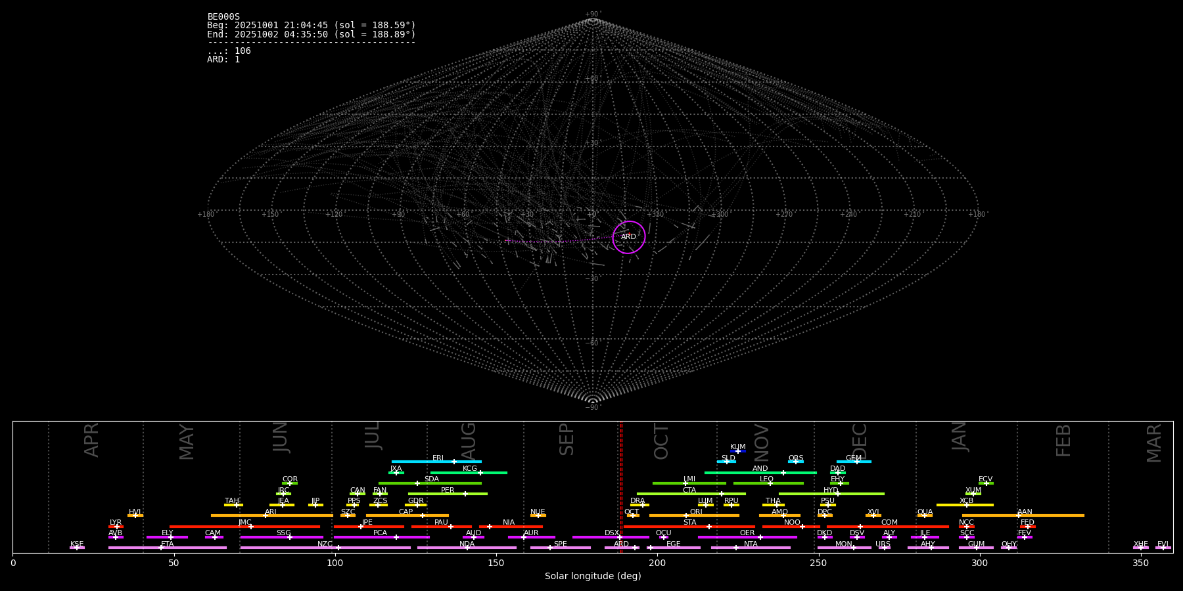The height and width of the screenshot is (591, 1183).
Task: Click the SEP month label
Action: tap(567, 439)
